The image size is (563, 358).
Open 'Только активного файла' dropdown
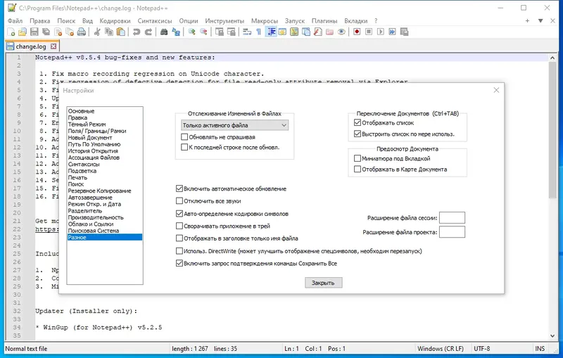pyautogui.click(x=234, y=125)
